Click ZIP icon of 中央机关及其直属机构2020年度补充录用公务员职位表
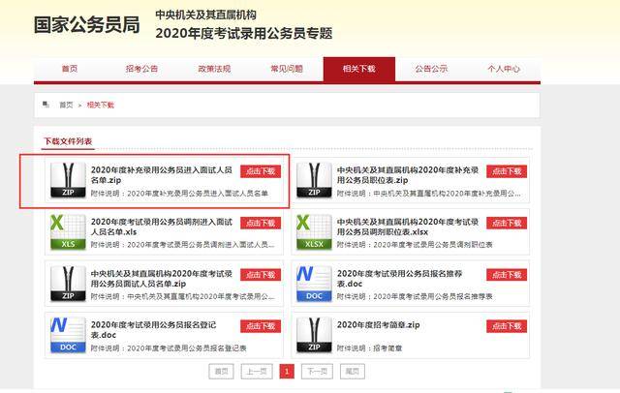Image resolution: width=620 pixels, height=393 pixels. pos(314,180)
